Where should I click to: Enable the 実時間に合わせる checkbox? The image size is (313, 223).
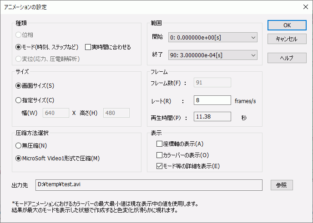pos(88,47)
